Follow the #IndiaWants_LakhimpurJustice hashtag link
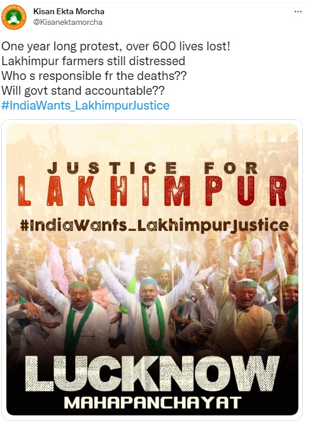Viewport: 310px width, 427px height. coord(85,105)
